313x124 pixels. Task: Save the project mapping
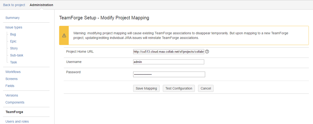(146, 88)
